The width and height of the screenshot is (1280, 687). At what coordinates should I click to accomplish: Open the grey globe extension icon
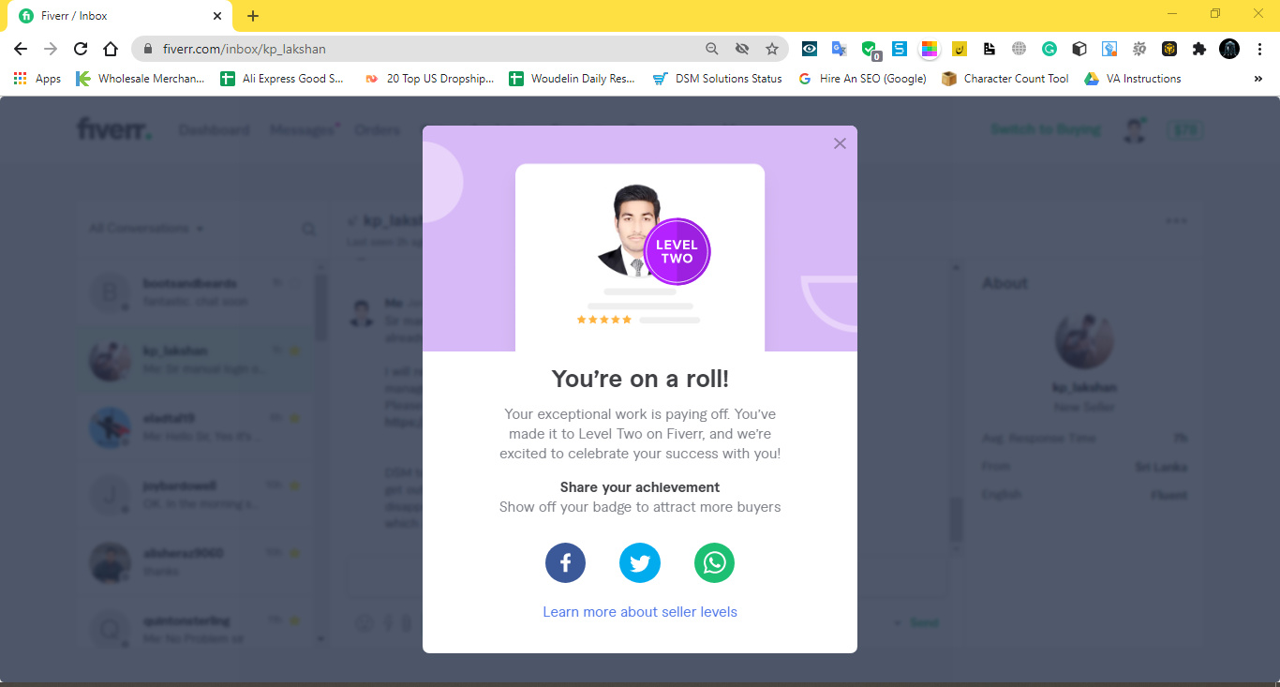[x=1020, y=49]
